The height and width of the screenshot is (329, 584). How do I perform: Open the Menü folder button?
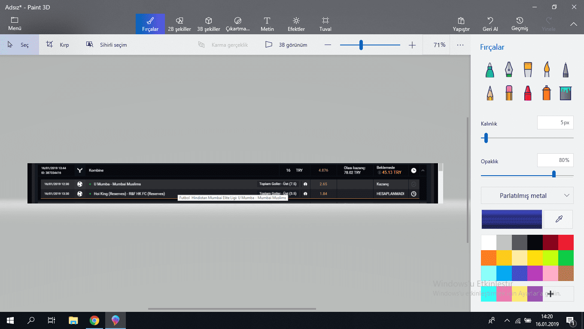(x=15, y=24)
